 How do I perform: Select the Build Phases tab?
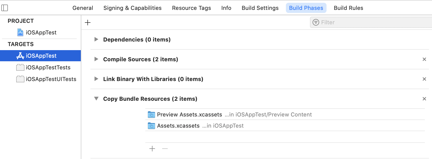(x=306, y=8)
